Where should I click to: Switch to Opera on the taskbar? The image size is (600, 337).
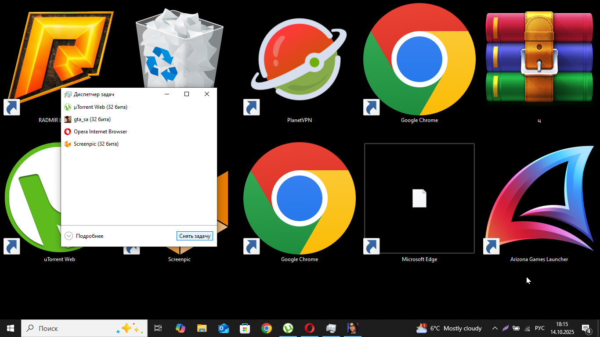pos(310,328)
